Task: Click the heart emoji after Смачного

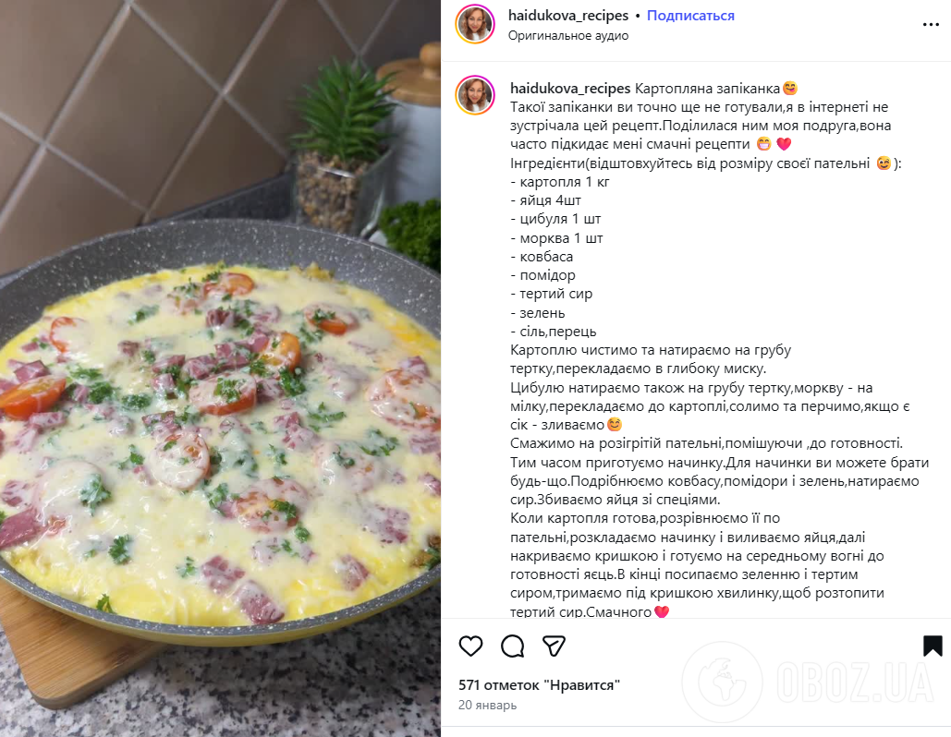Action: pyautogui.click(x=662, y=611)
